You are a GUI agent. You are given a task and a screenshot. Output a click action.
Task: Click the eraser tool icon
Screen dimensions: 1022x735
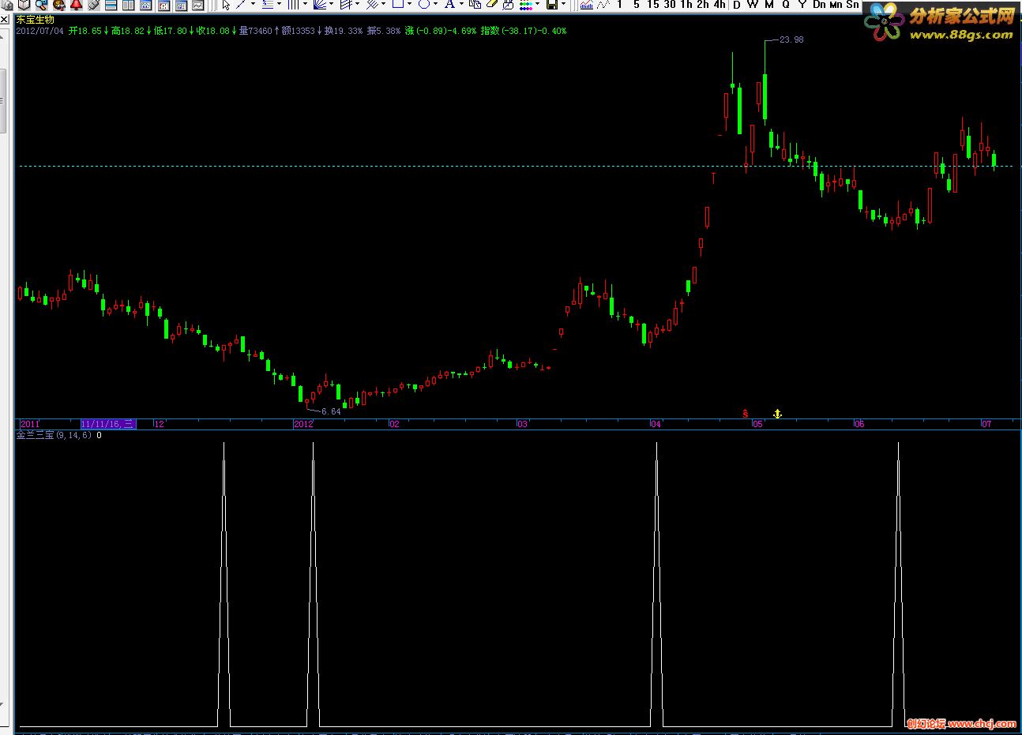tap(493, 4)
